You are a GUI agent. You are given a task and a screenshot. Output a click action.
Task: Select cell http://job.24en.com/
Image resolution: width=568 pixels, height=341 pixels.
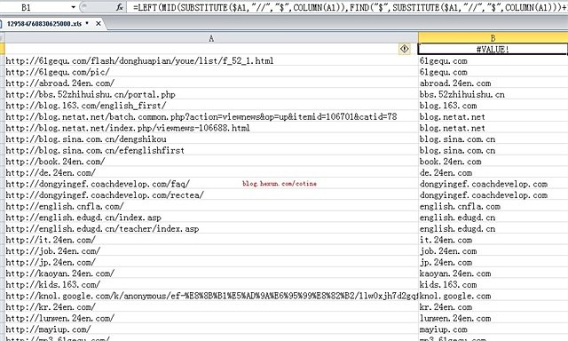tap(211, 251)
